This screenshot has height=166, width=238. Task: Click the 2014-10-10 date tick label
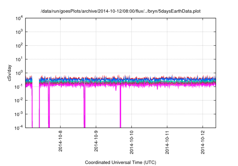click(x=132, y=142)
